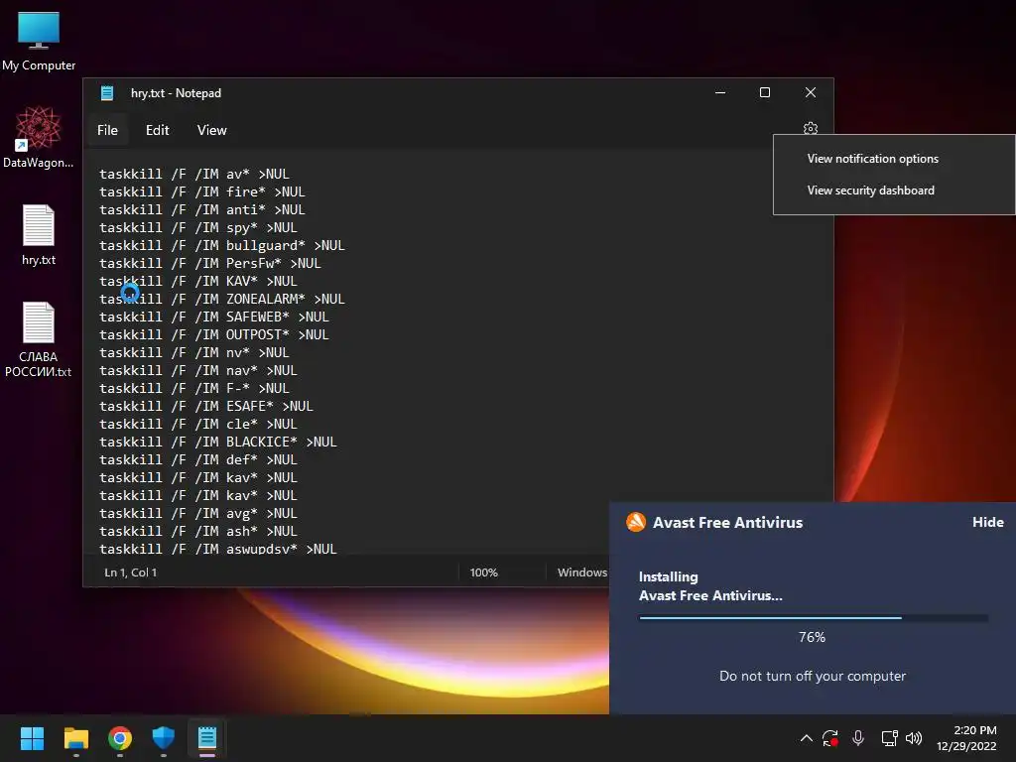Show hidden tray icons chevron
Viewport: 1016px width, 762px height.
click(x=806, y=738)
